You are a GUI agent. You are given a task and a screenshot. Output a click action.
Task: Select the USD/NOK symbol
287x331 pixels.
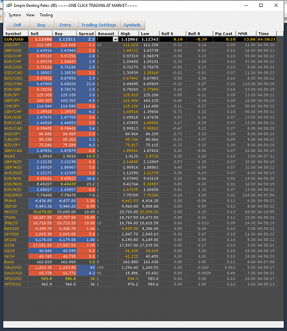coord(13,184)
